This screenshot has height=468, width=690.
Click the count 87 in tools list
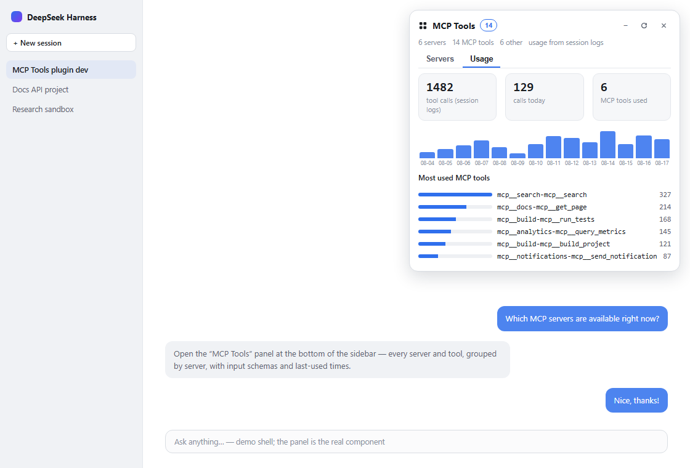click(667, 256)
